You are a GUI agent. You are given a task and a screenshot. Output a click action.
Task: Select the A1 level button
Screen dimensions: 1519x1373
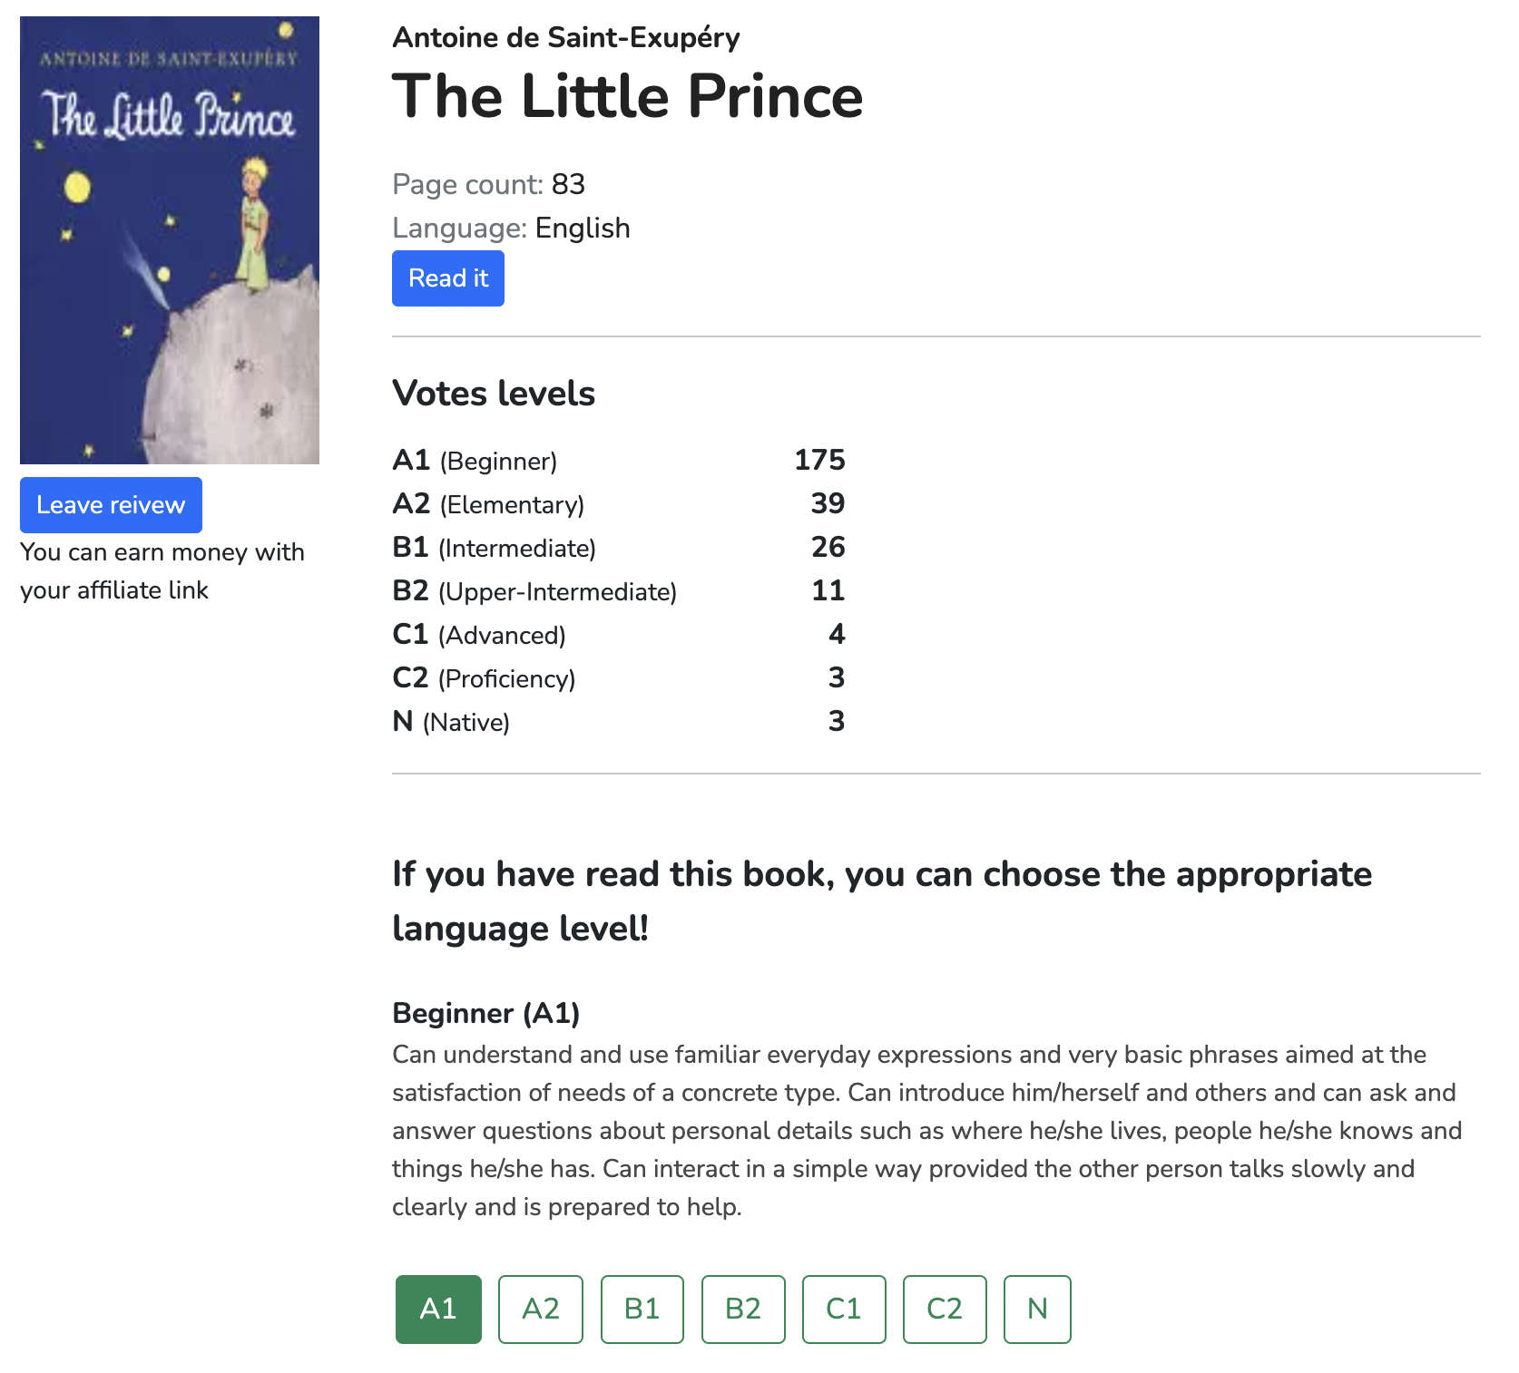pos(438,1309)
